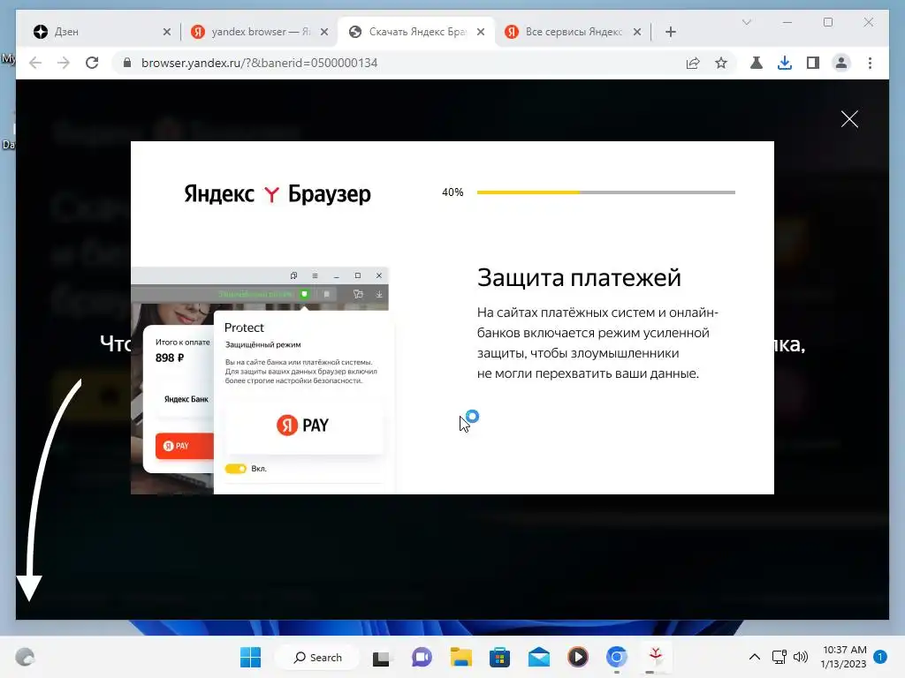Open a new browser tab
Image resolution: width=905 pixels, height=678 pixels.
coord(671,33)
